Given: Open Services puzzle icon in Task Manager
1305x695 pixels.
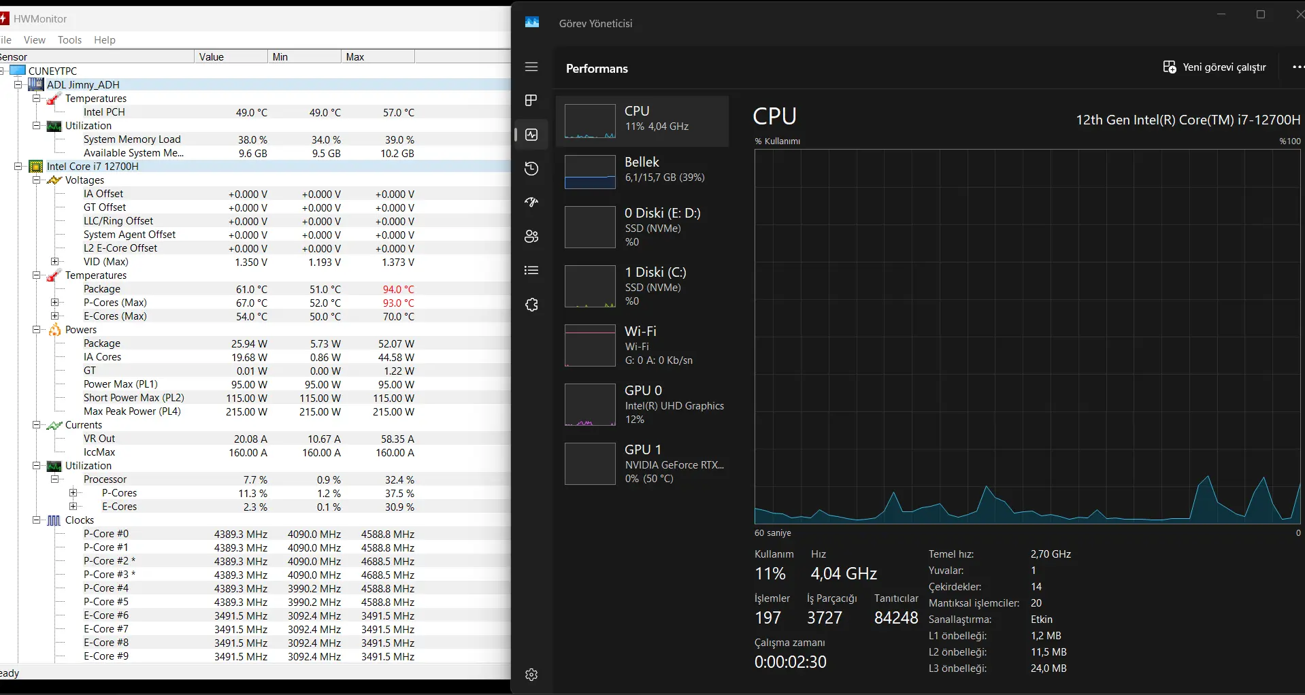Looking at the screenshot, I should (x=531, y=305).
